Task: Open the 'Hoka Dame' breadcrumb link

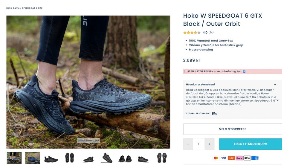Action: pos(13,8)
